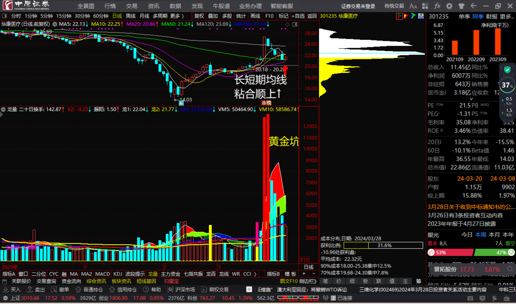Expand the 更多 periods dropdown
516x304 pixels.
[177, 16]
